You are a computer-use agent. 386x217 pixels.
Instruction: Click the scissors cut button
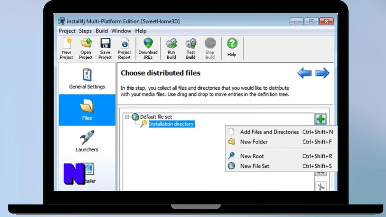pyautogui.click(x=321, y=186)
